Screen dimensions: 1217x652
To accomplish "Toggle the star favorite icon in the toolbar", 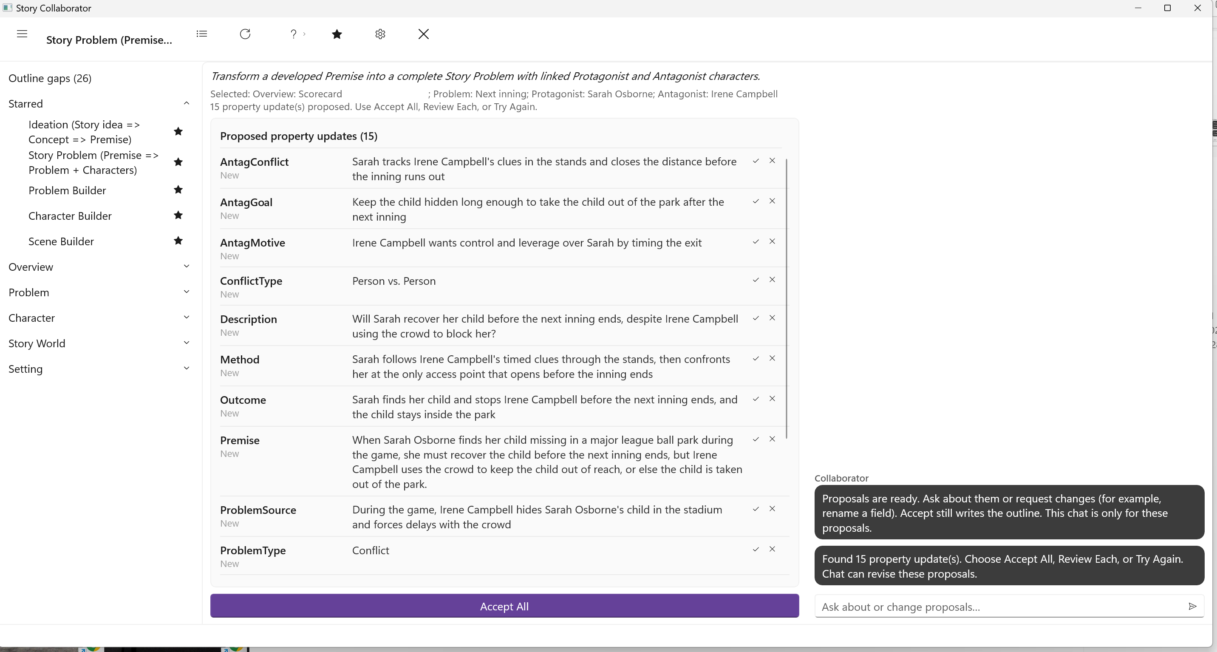I will [337, 34].
